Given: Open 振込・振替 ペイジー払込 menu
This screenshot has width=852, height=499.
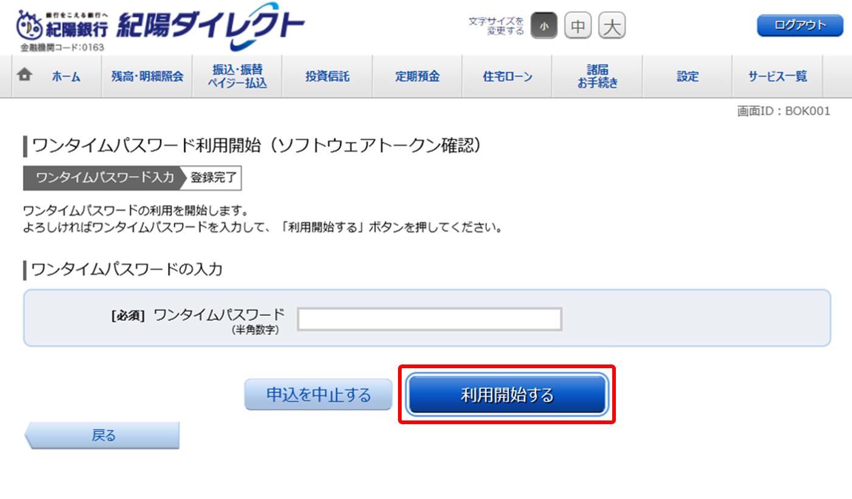Looking at the screenshot, I should (237, 77).
